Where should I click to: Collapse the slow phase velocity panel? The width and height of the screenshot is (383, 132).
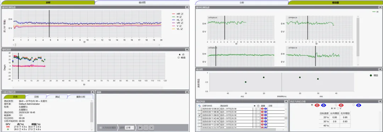point(187,49)
